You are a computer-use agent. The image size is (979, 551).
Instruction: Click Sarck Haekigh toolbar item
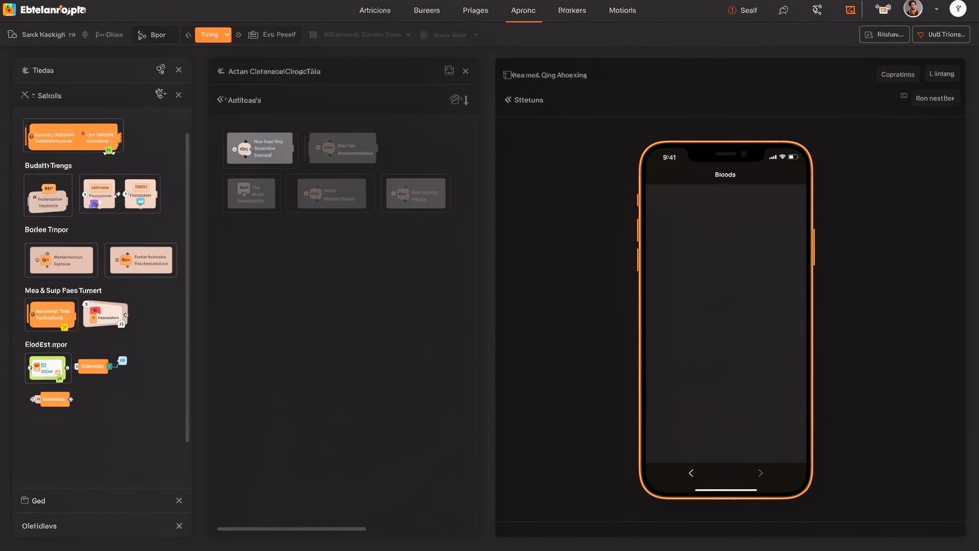42,35
